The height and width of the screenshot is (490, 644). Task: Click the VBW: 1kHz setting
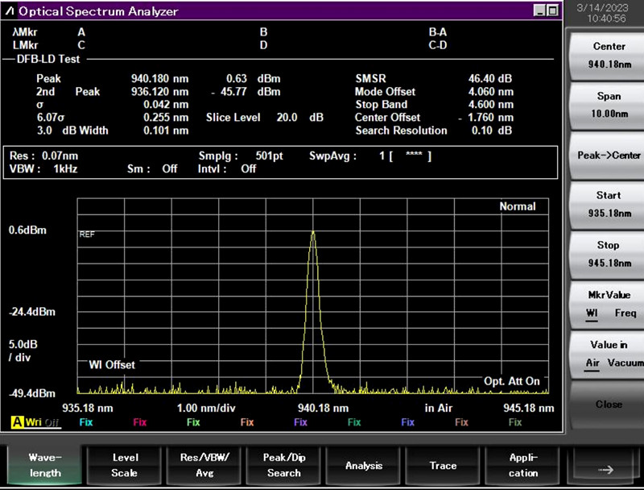point(43,168)
